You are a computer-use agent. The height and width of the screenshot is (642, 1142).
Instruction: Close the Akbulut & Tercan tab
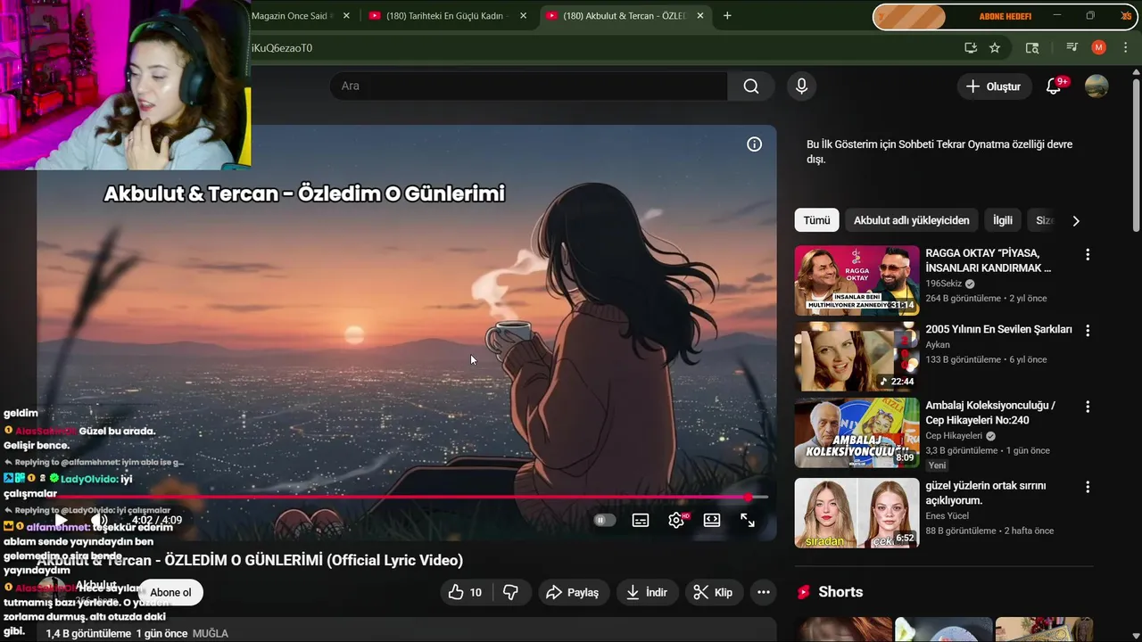tap(700, 16)
